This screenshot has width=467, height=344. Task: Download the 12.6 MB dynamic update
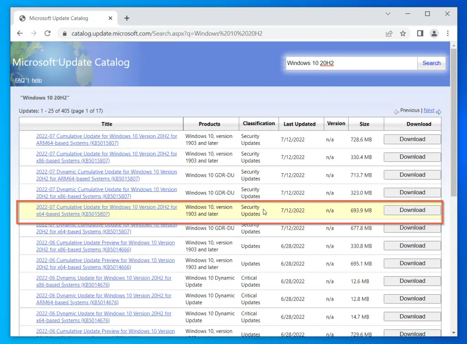(412, 281)
